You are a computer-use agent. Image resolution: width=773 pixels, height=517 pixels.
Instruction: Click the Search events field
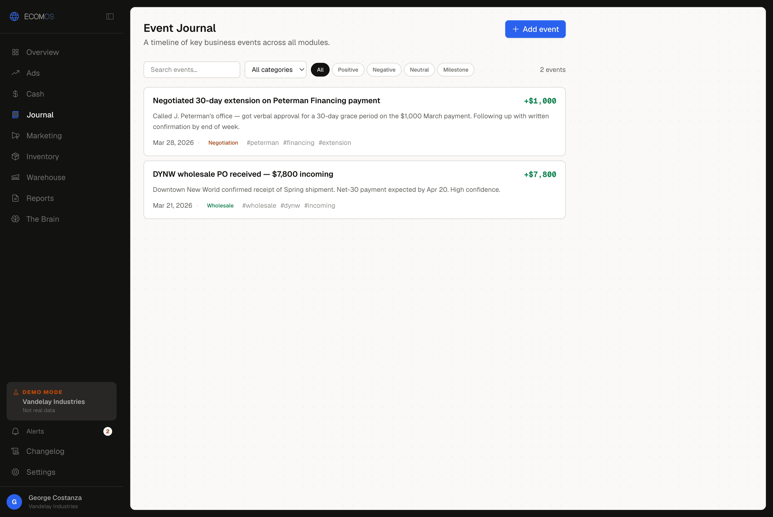click(192, 70)
